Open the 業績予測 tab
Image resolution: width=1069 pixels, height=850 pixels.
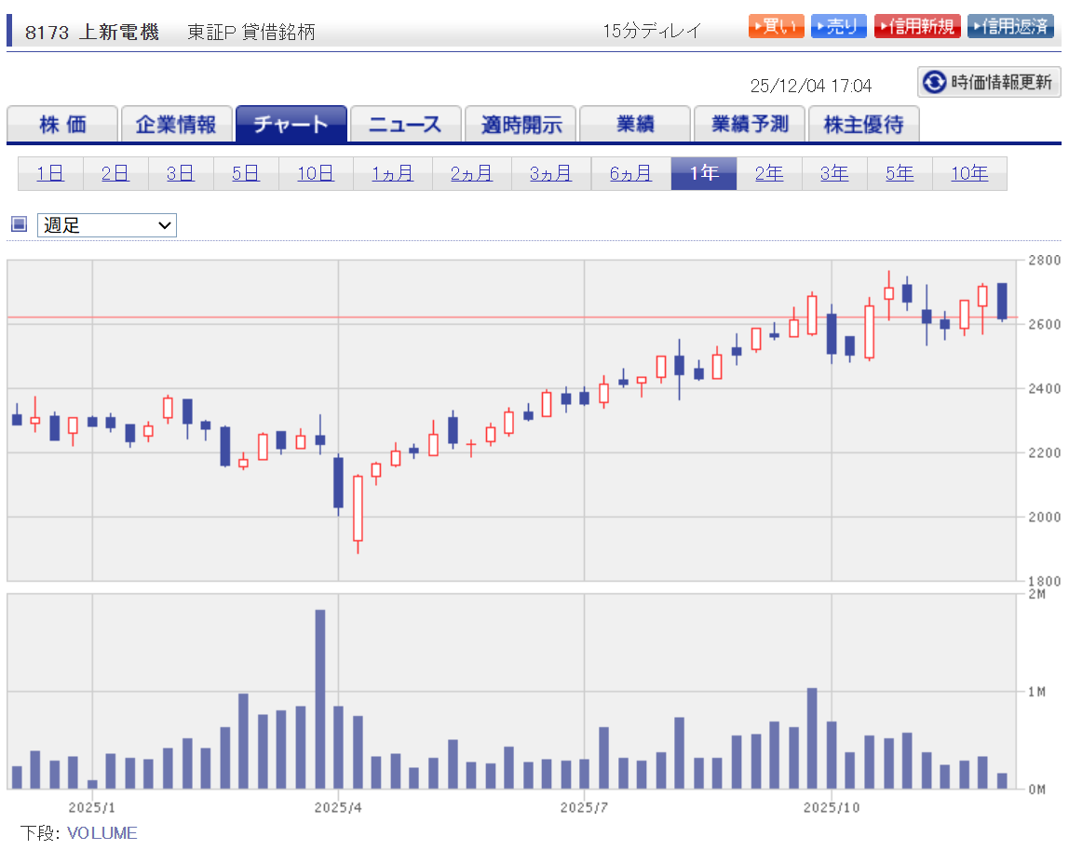click(x=749, y=125)
